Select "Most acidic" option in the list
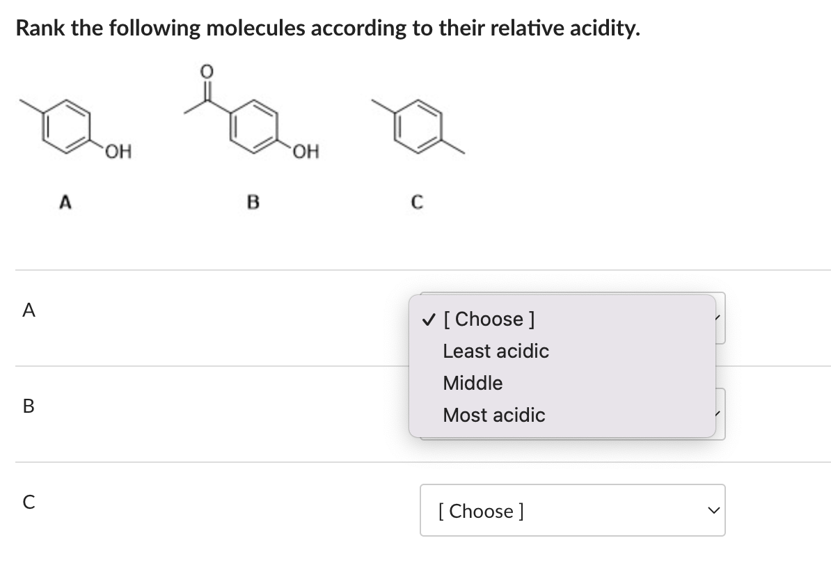831x561 pixels. (493, 415)
